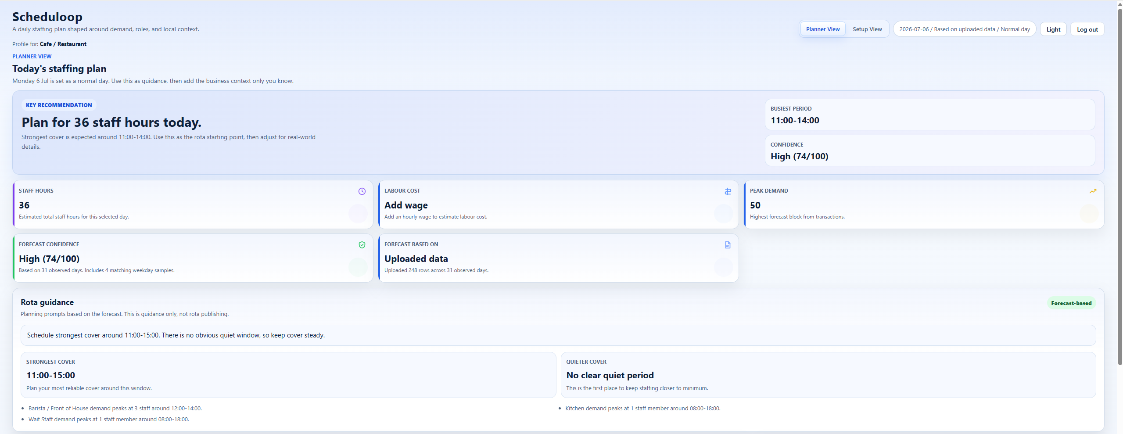Click the clock icon in Staff Hours card
This screenshot has height=434, width=1123.
pos(362,191)
